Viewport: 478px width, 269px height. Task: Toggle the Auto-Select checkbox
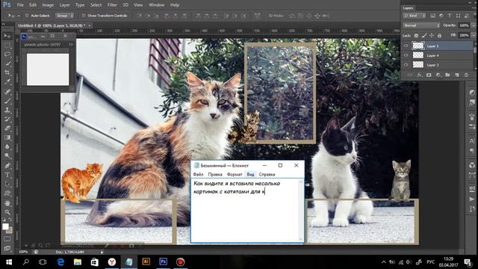pos(27,16)
